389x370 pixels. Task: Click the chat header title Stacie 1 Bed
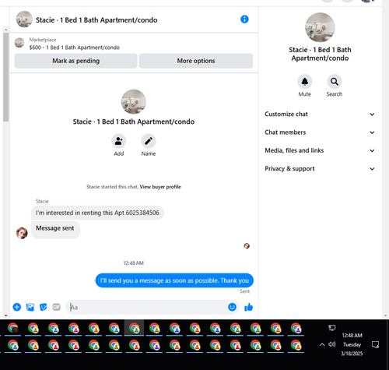coord(96,20)
